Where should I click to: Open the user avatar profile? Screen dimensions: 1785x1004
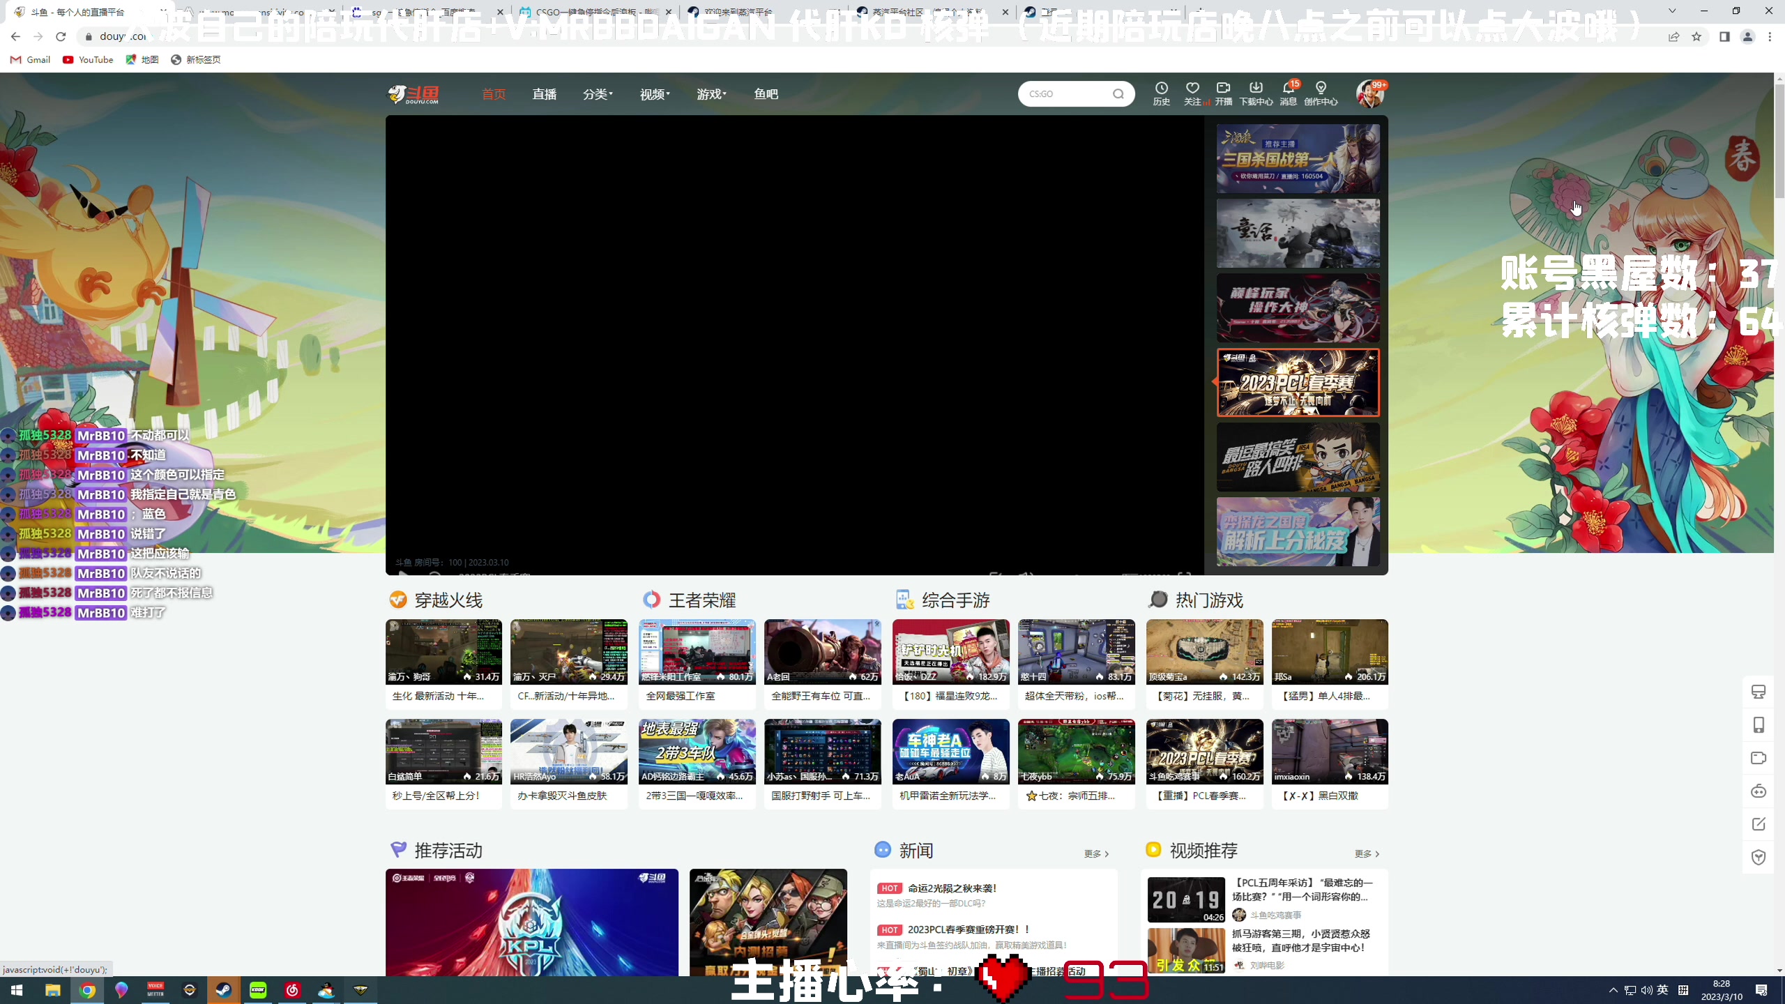[x=1370, y=94]
